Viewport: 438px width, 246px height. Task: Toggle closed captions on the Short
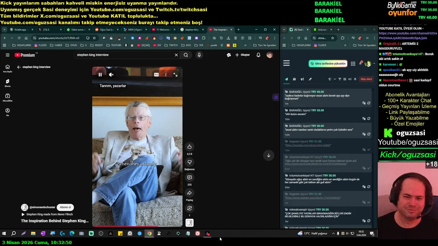156,74
